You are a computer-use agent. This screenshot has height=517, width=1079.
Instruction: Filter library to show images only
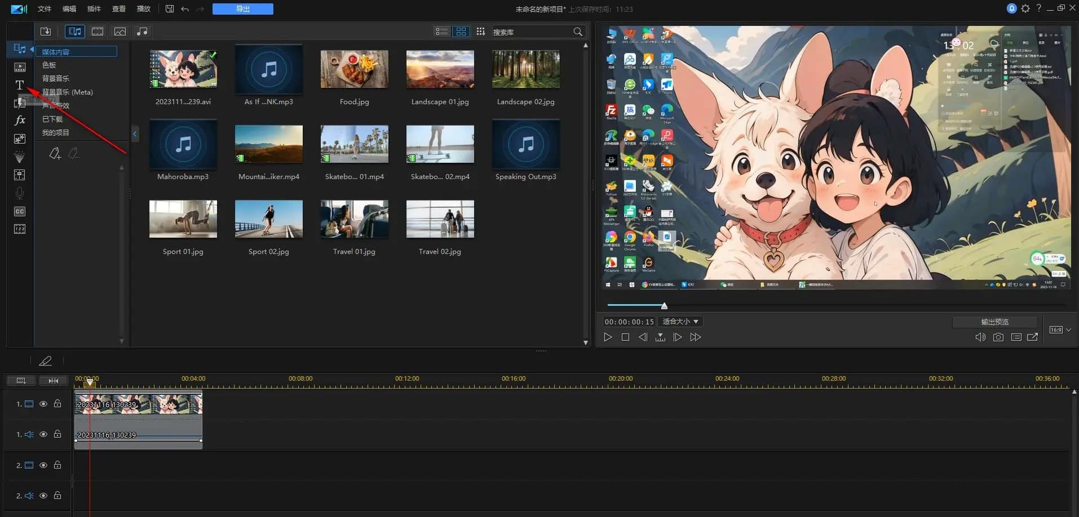point(120,32)
